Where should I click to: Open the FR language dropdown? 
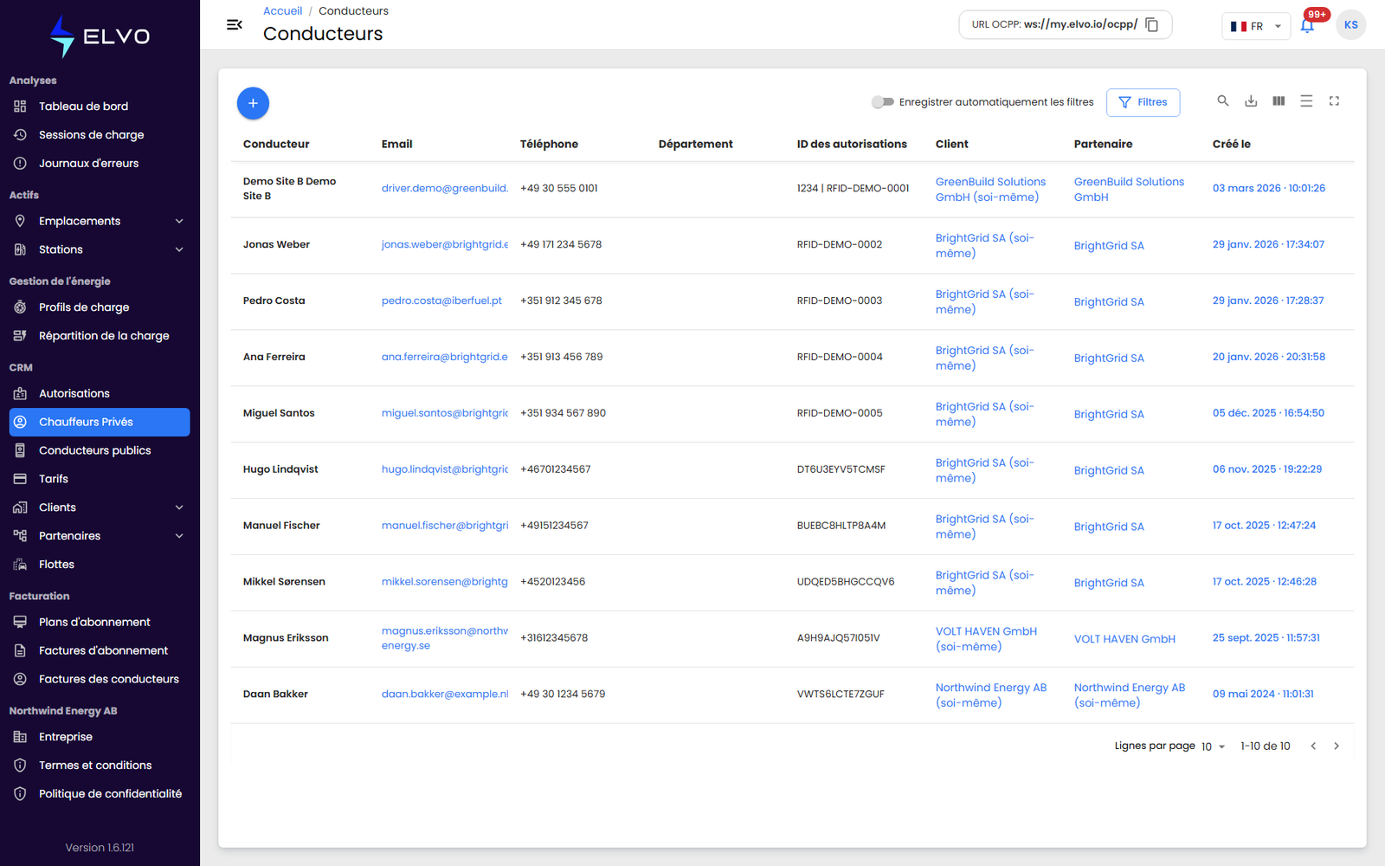tap(1256, 26)
